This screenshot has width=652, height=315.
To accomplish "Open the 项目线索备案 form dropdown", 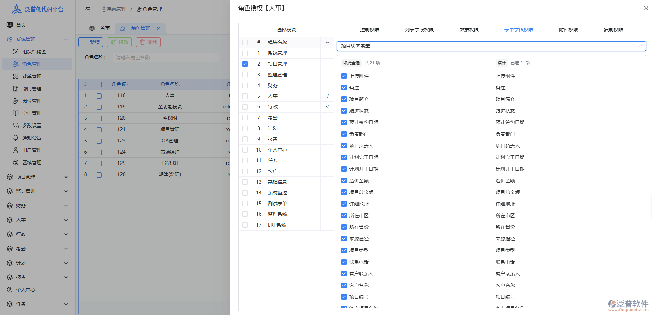I will tap(491, 46).
